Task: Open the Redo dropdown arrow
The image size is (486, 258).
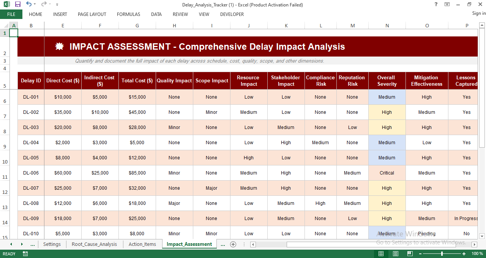Action: point(50,4)
